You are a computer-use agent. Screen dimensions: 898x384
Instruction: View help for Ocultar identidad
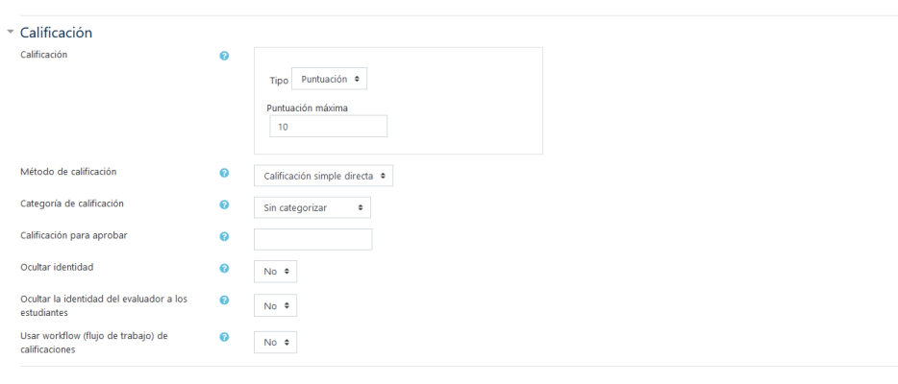point(225,268)
